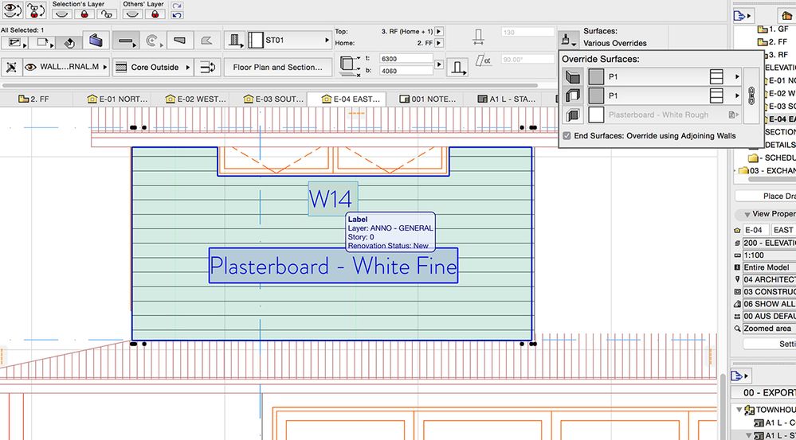Screen dimensions: 796x440
Task: Open the Surfaces paintbrush dropdown
Action: (569, 40)
